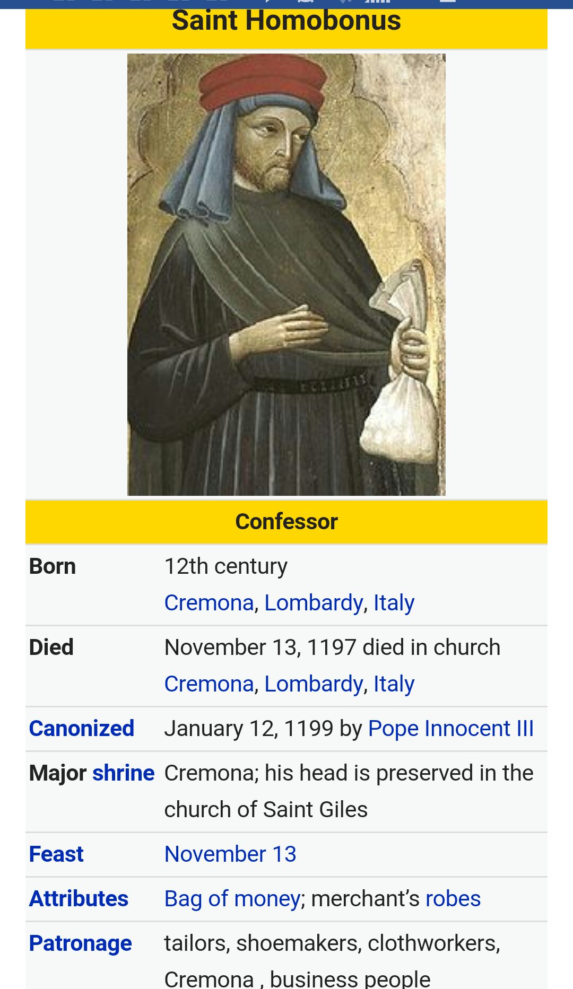Click the Born row label
The height and width of the screenshot is (989, 573).
tap(53, 566)
